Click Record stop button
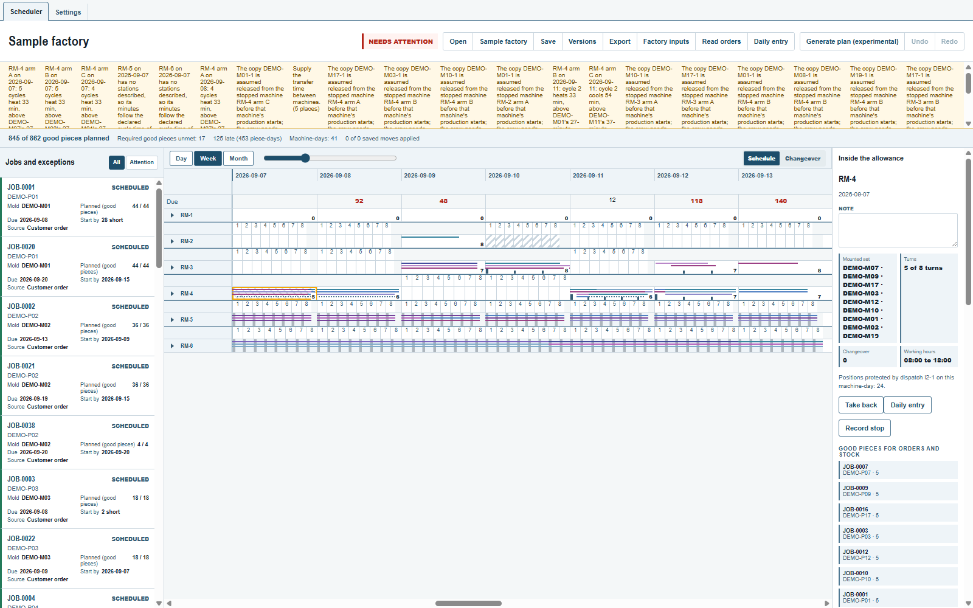 pyautogui.click(x=865, y=428)
